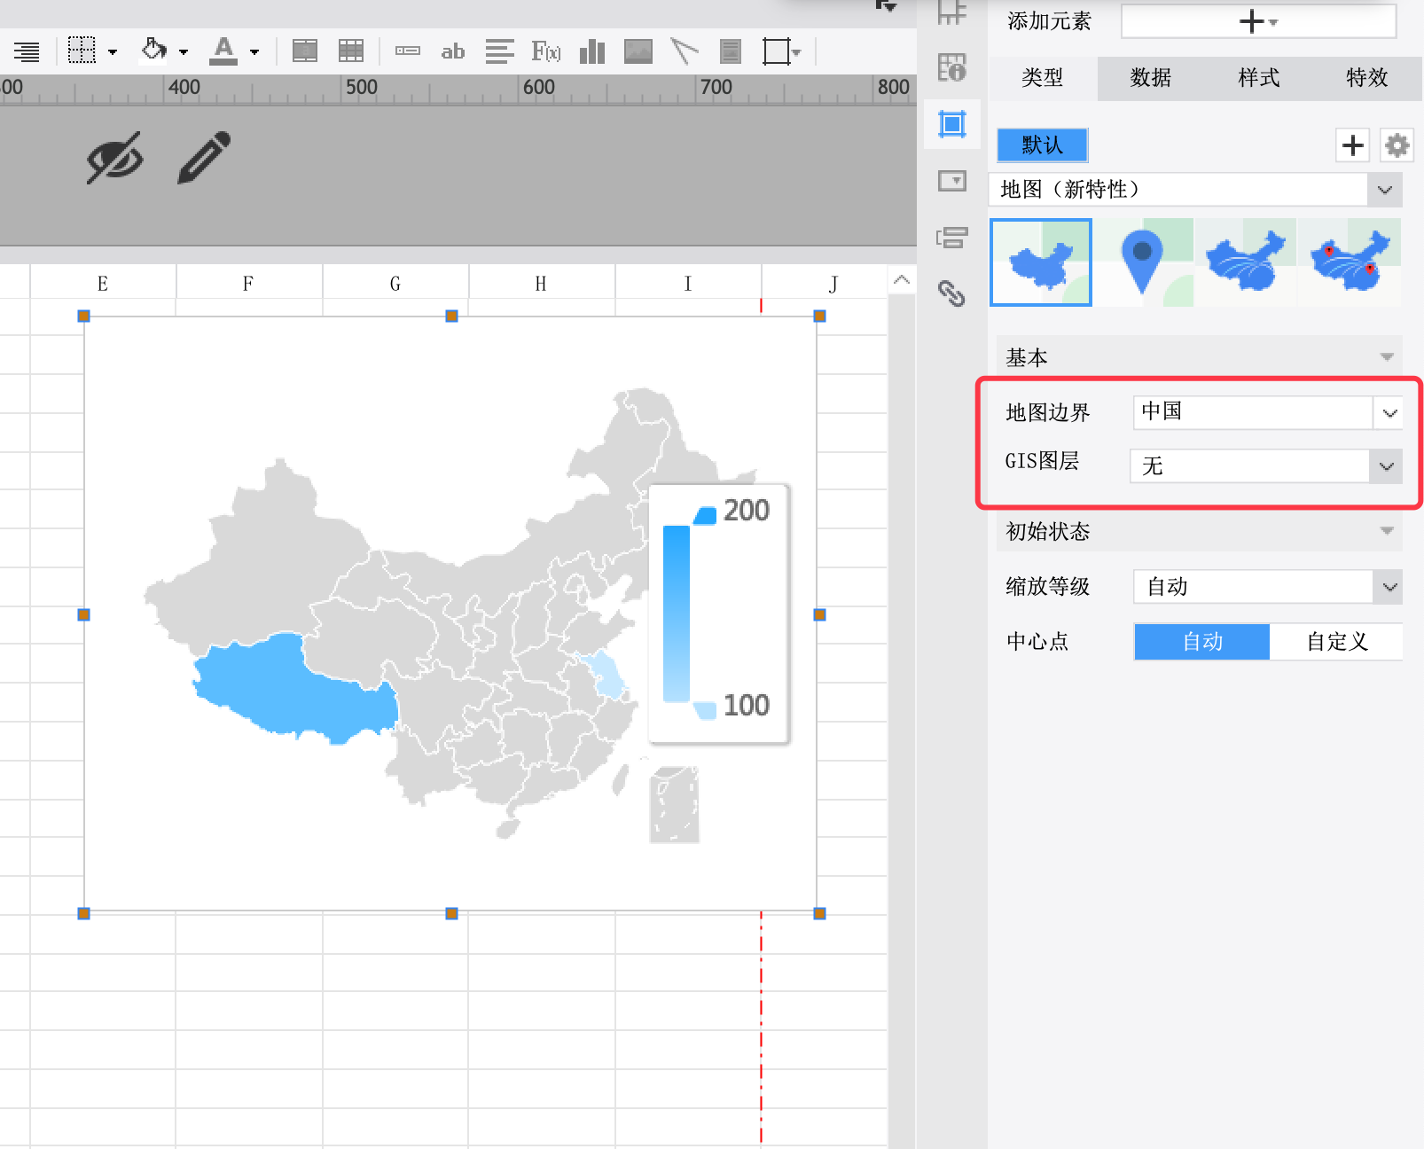
Task: Insert chart bar icon
Action: [x=592, y=51]
